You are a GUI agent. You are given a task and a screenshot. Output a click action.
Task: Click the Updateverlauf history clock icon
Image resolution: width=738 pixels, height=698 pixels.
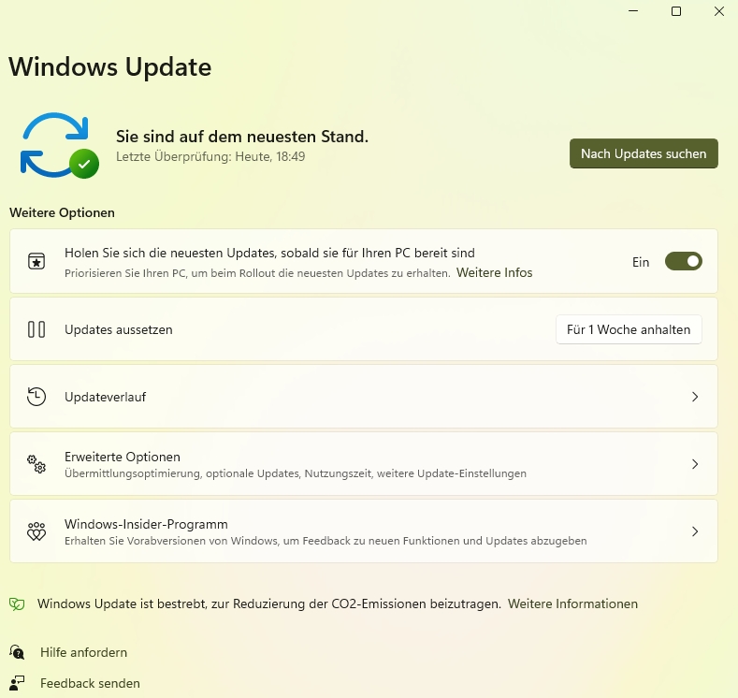click(x=36, y=397)
